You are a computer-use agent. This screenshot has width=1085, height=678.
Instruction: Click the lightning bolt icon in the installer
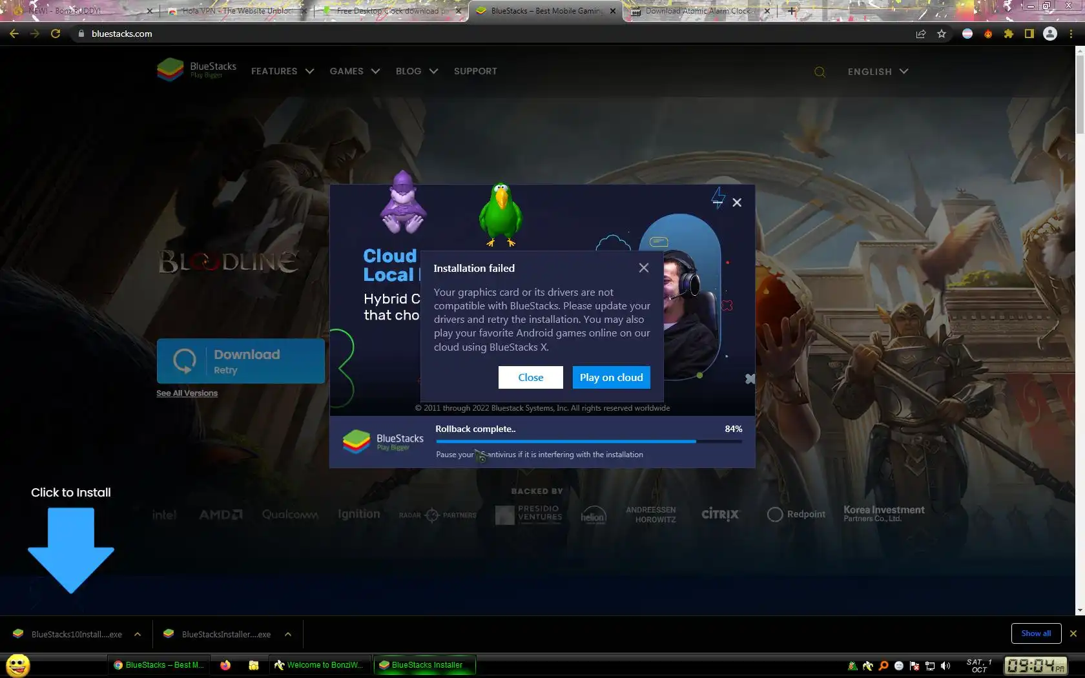[718, 197]
